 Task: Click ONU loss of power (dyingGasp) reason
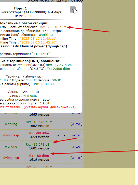(40, 46)
